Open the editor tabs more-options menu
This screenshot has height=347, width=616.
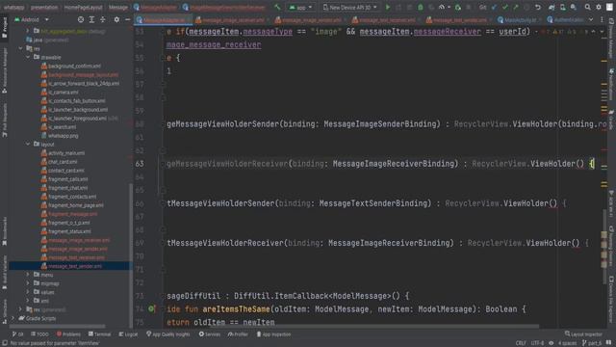click(x=602, y=19)
